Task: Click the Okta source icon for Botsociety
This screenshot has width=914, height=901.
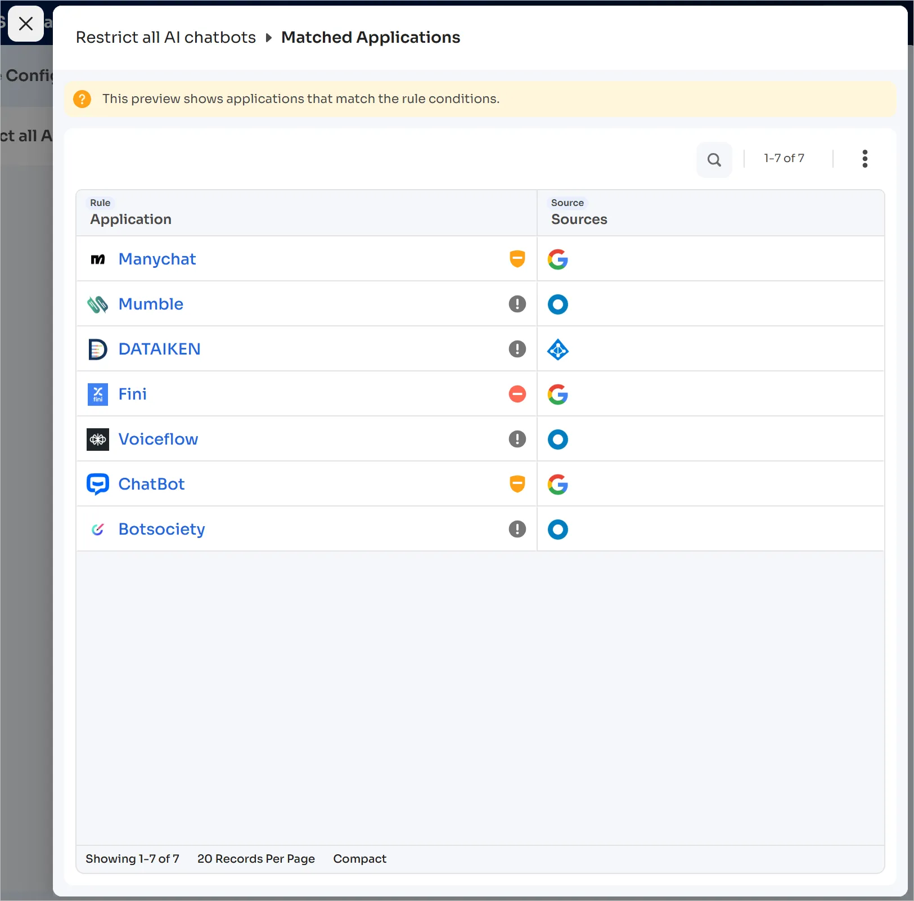Action: 558,530
